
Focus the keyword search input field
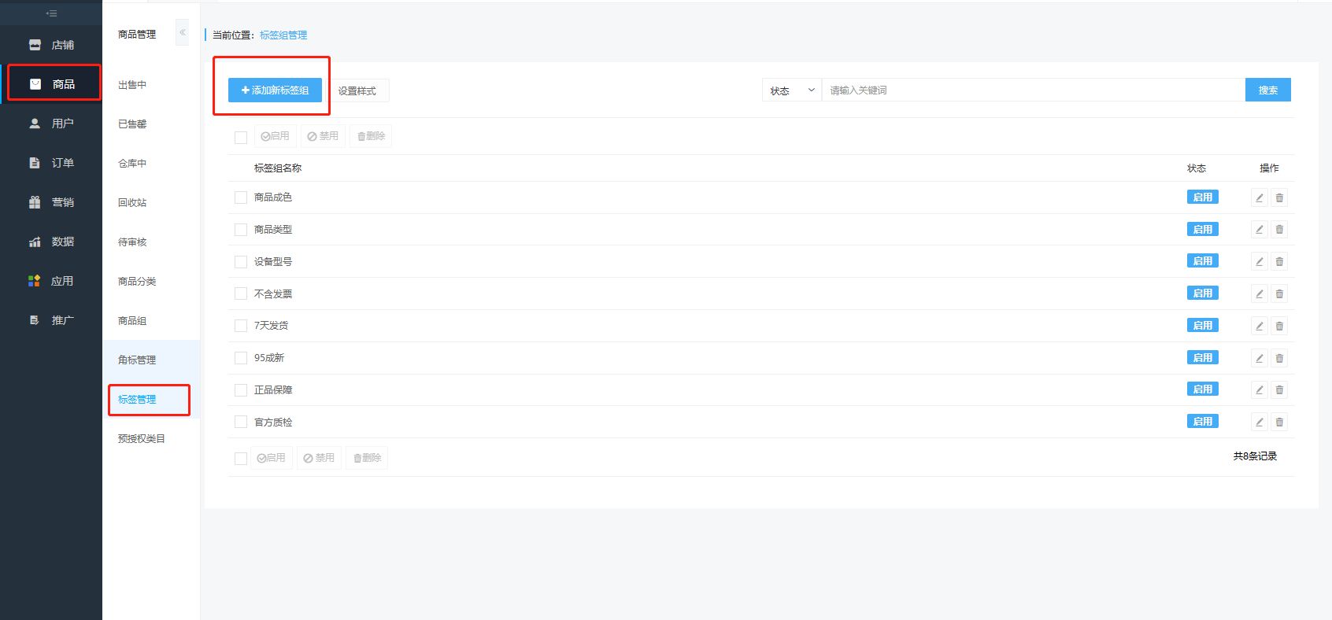click(x=1034, y=90)
